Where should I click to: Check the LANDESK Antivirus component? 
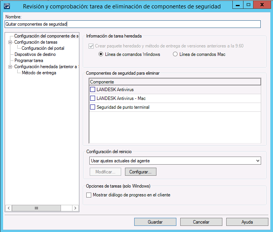[x=92, y=90]
